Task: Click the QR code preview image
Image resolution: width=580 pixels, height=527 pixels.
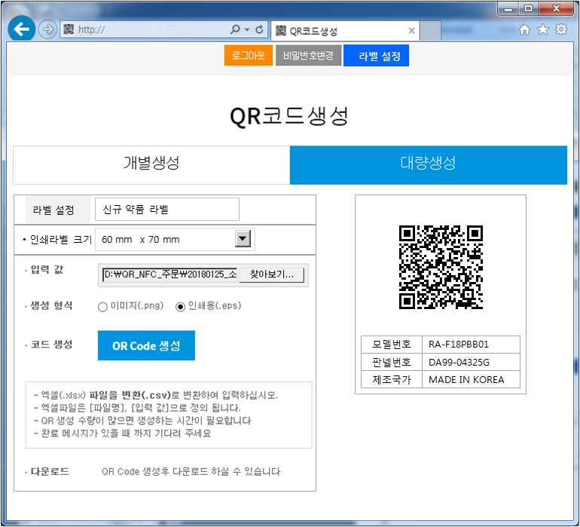Action: (x=441, y=267)
